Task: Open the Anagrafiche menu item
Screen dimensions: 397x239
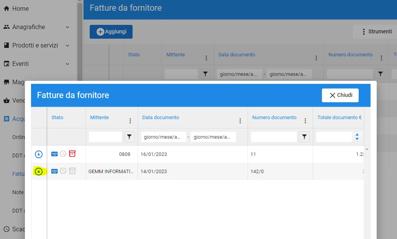Action: [29, 27]
